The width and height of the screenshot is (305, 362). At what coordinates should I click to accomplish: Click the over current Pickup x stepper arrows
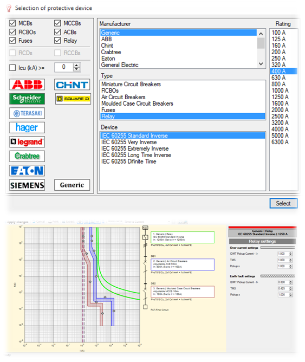point(291,266)
